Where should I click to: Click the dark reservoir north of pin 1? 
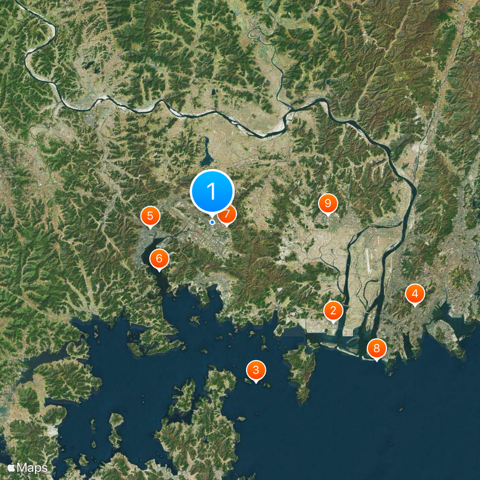[206, 154]
